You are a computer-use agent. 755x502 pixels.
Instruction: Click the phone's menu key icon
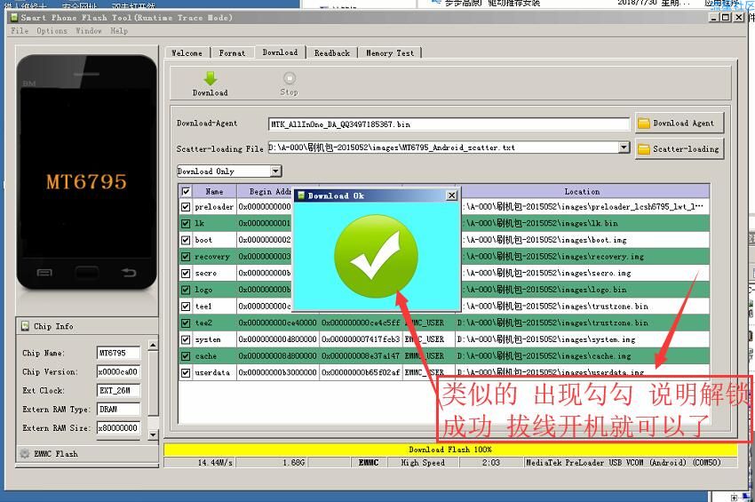point(44,273)
